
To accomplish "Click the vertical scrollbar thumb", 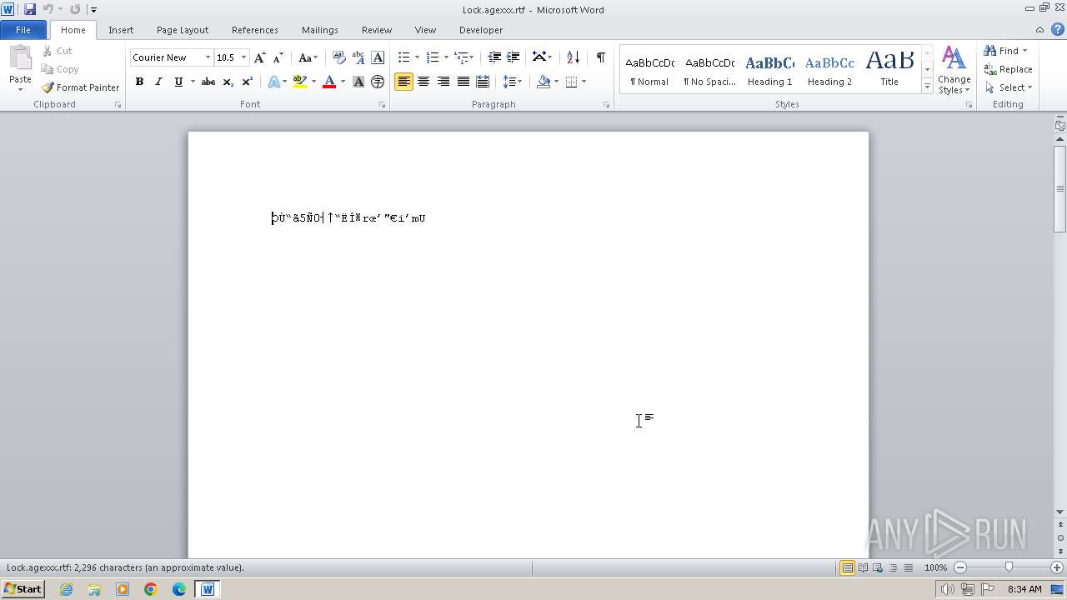I will click(1059, 188).
